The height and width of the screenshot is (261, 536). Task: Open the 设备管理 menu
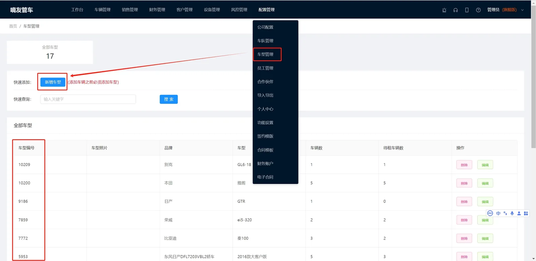pos(212,10)
